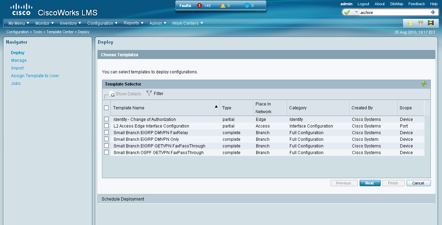The width and height of the screenshot is (442, 225).
Task: Open the search type dropdown arrow
Action: [356, 12]
